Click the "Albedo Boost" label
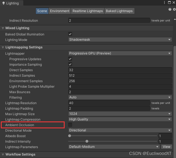 pos(15,136)
